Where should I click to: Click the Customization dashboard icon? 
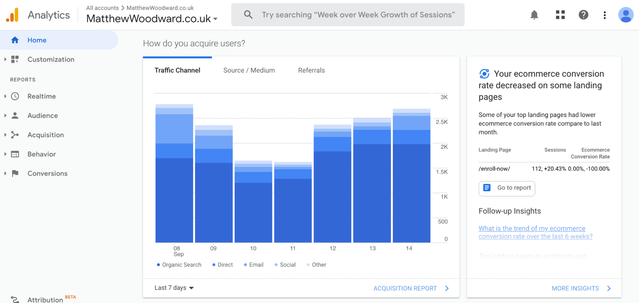[15, 59]
